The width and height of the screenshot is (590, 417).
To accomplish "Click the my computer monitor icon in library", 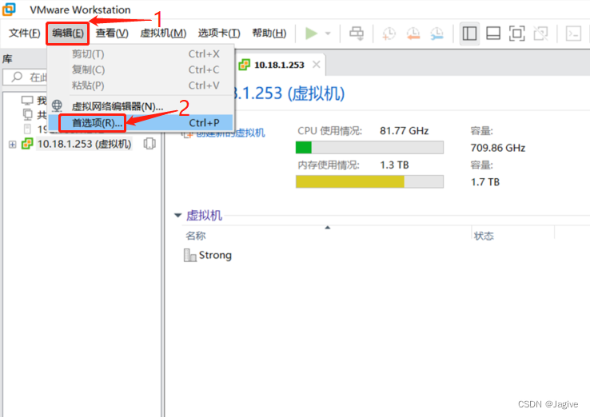I will click(27, 101).
